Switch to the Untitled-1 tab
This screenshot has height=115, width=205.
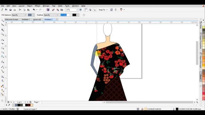pos(26,19)
